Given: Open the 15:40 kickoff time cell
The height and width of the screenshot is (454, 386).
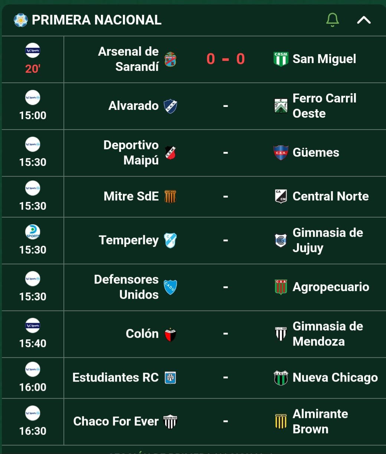Looking at the screenshot, I should 33,334.
